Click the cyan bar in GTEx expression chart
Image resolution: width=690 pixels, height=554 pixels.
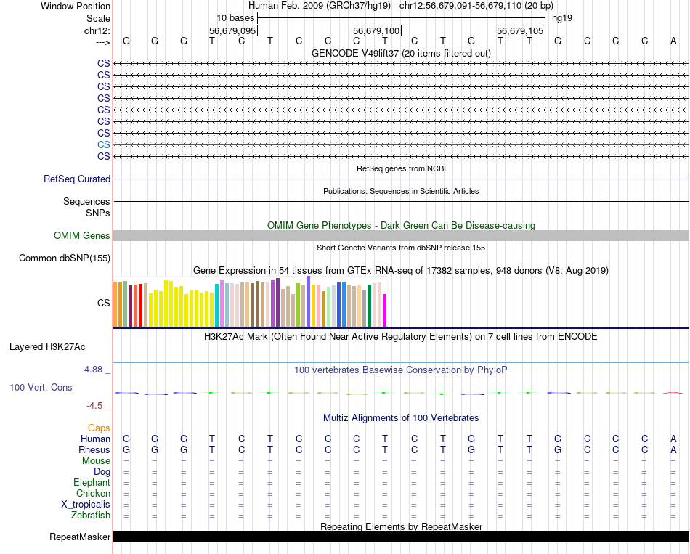(x=217, y=305)
